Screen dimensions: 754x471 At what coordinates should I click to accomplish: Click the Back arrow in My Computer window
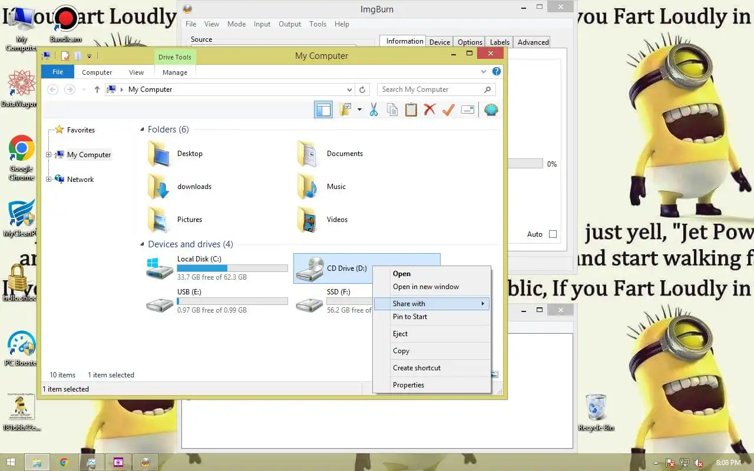53,89
